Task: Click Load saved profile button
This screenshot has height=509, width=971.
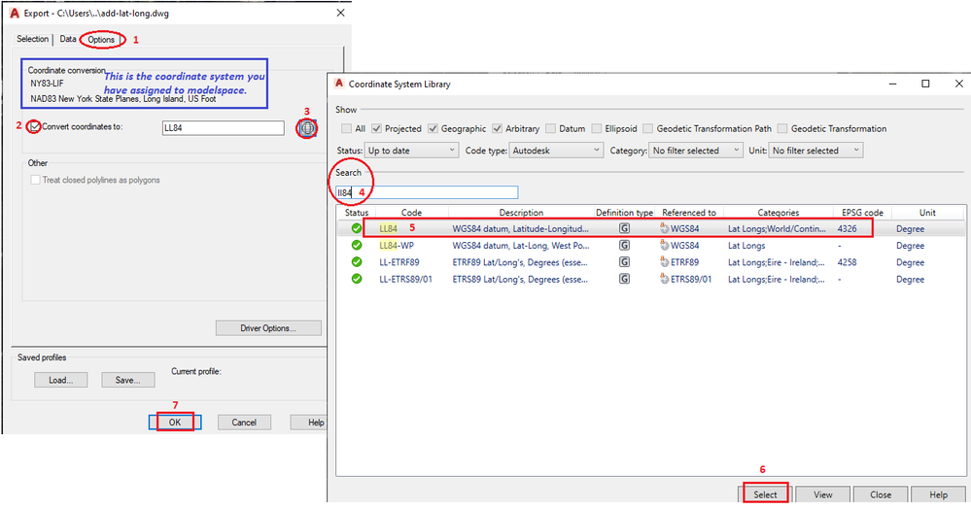Action: click(x=60, y=380)
